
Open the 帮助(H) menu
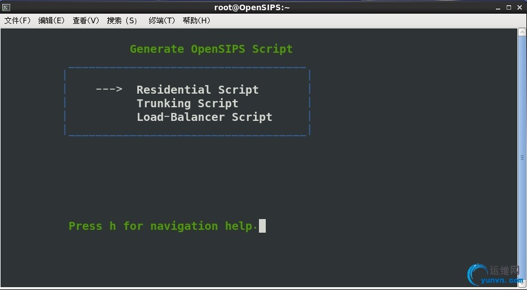pyautogui.click(x=197, y=20)
